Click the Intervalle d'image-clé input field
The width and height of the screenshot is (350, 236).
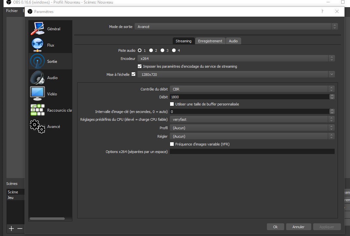(249, 111)
